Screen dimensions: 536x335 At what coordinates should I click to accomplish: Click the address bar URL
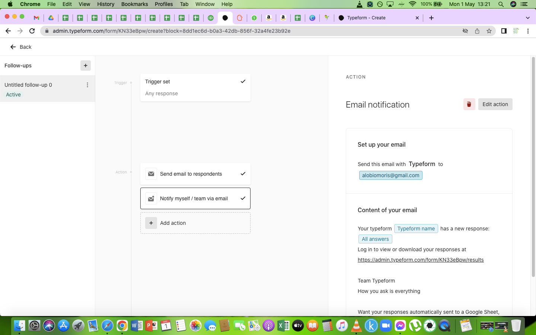[x=171, y=31]
